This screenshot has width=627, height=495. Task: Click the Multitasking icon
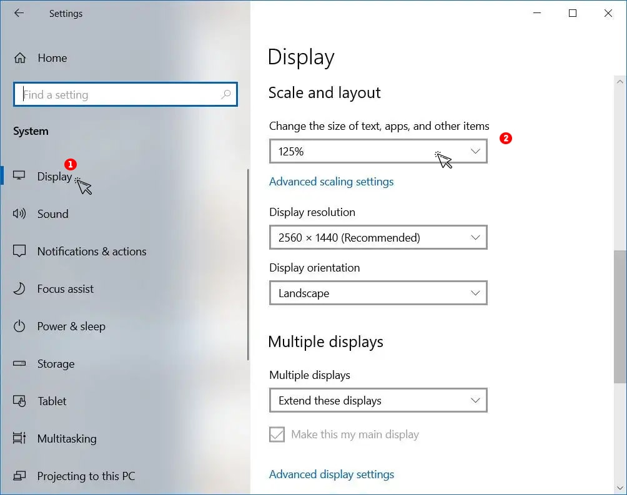point(19,438)
